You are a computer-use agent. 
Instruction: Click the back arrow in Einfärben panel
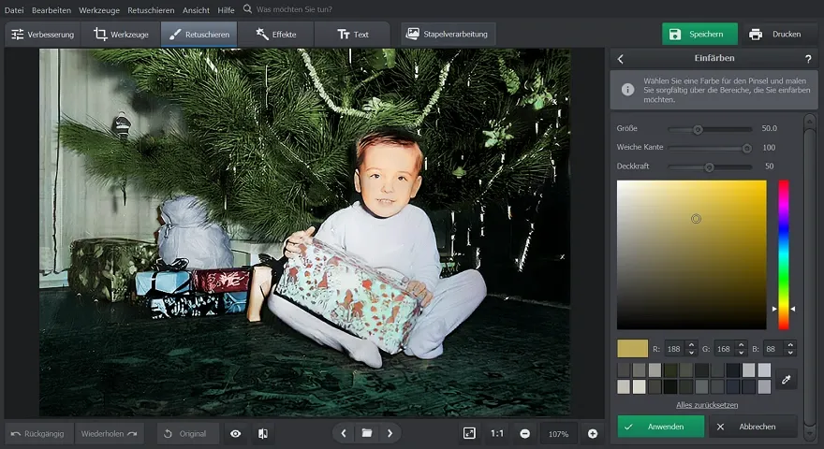(620, 59)
